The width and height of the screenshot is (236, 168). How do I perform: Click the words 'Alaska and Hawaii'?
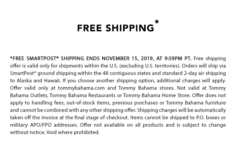(39, 81)
